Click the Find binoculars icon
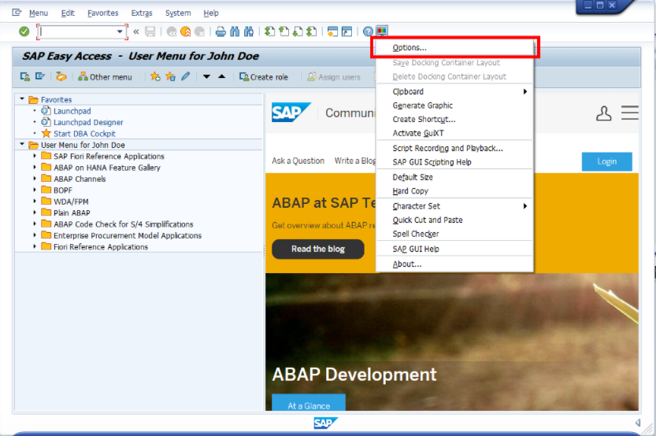Screen dimensions: 656x436 point(235,31)
